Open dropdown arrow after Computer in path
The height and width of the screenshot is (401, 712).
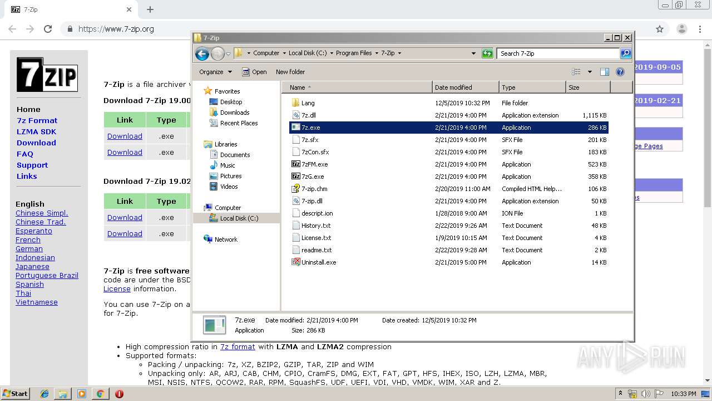pyautogui.click(x=284, y=53)
